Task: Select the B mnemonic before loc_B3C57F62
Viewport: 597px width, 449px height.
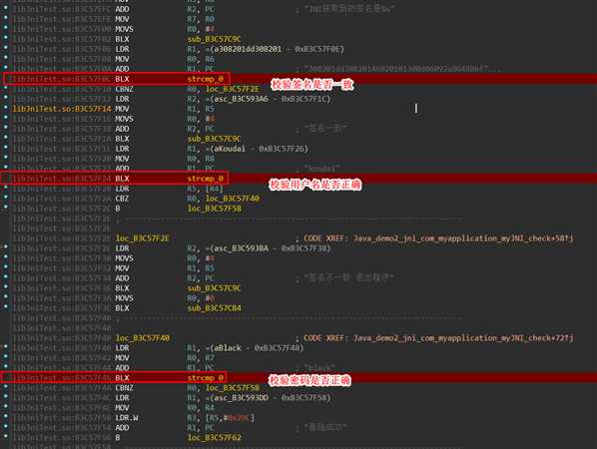Action: tap(118, 438)
